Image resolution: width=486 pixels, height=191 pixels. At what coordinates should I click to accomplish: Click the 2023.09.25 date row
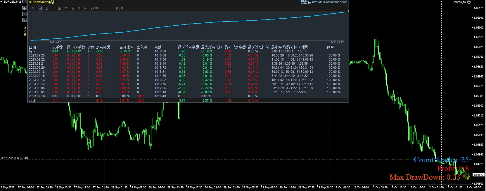(x=37, y=55)
